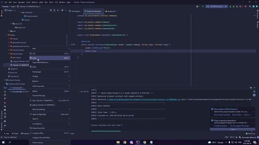Click the locate/select opened file icon in Project panel
This screenshot has width=259, height=145.
(51, 10)
